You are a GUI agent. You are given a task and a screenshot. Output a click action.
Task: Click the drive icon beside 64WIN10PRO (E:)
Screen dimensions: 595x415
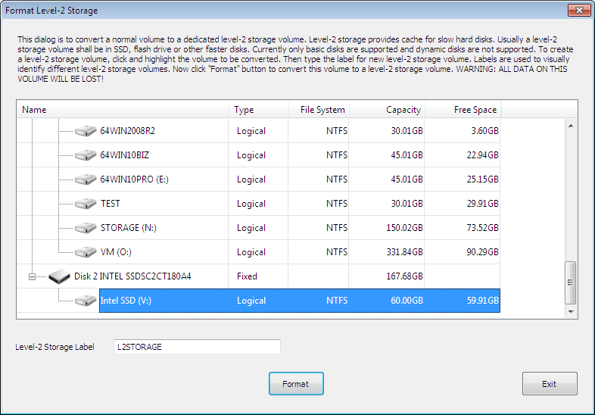click(x=86, y=179)
